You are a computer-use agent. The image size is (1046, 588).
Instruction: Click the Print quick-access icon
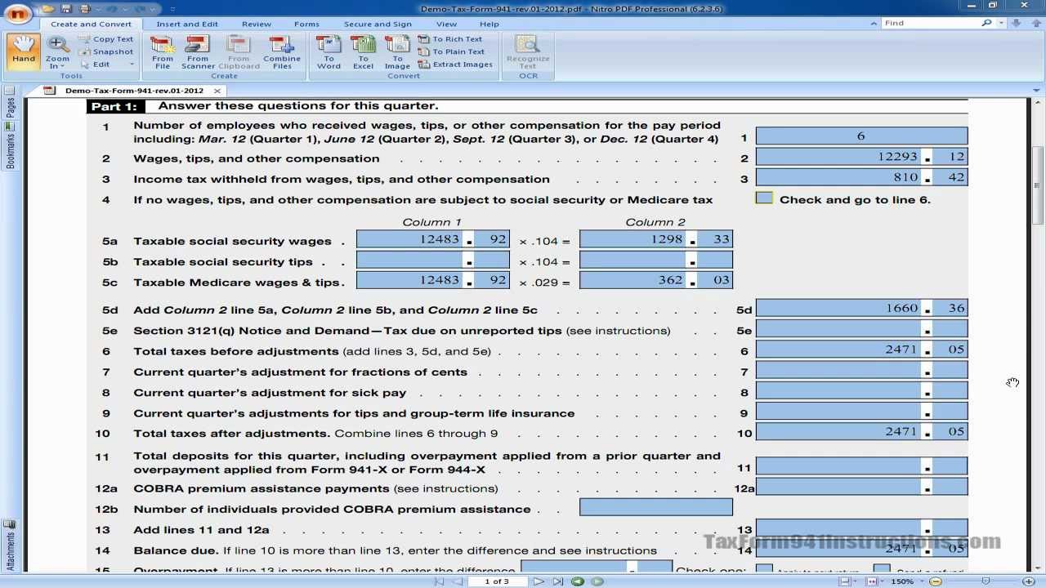pyautogui.click(x=84, y=9)
